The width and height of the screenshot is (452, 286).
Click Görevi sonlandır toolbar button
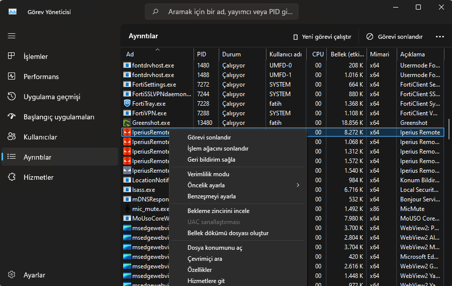(394, 37)
